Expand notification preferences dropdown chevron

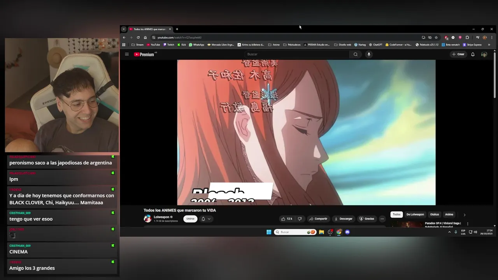(x=209, y=219)
